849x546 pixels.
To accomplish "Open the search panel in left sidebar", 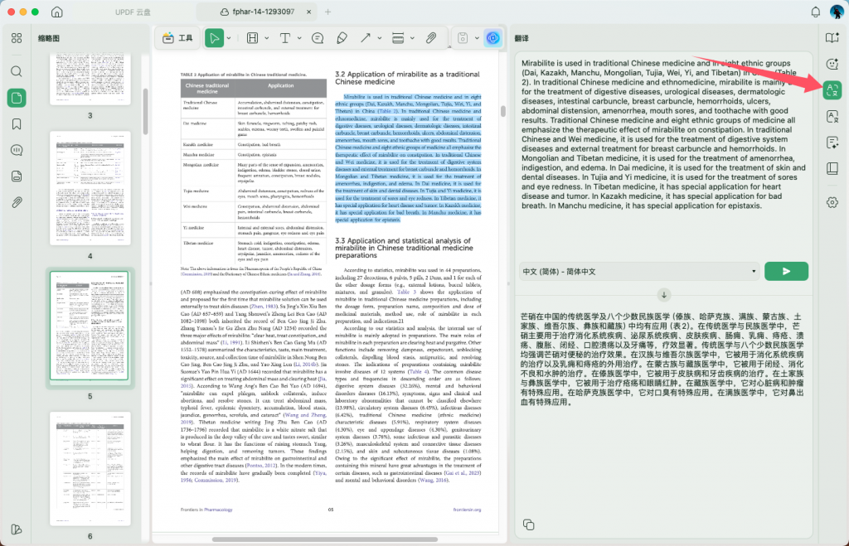I will pyautogui.click(x=17, y=71).
